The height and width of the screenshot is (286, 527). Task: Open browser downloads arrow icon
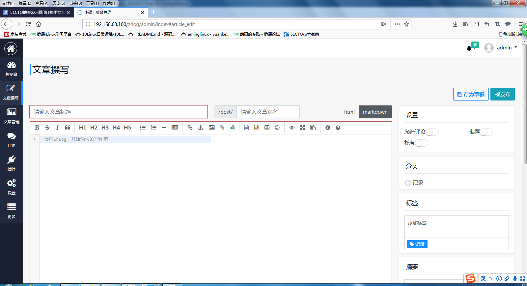(x=455, y=24)
